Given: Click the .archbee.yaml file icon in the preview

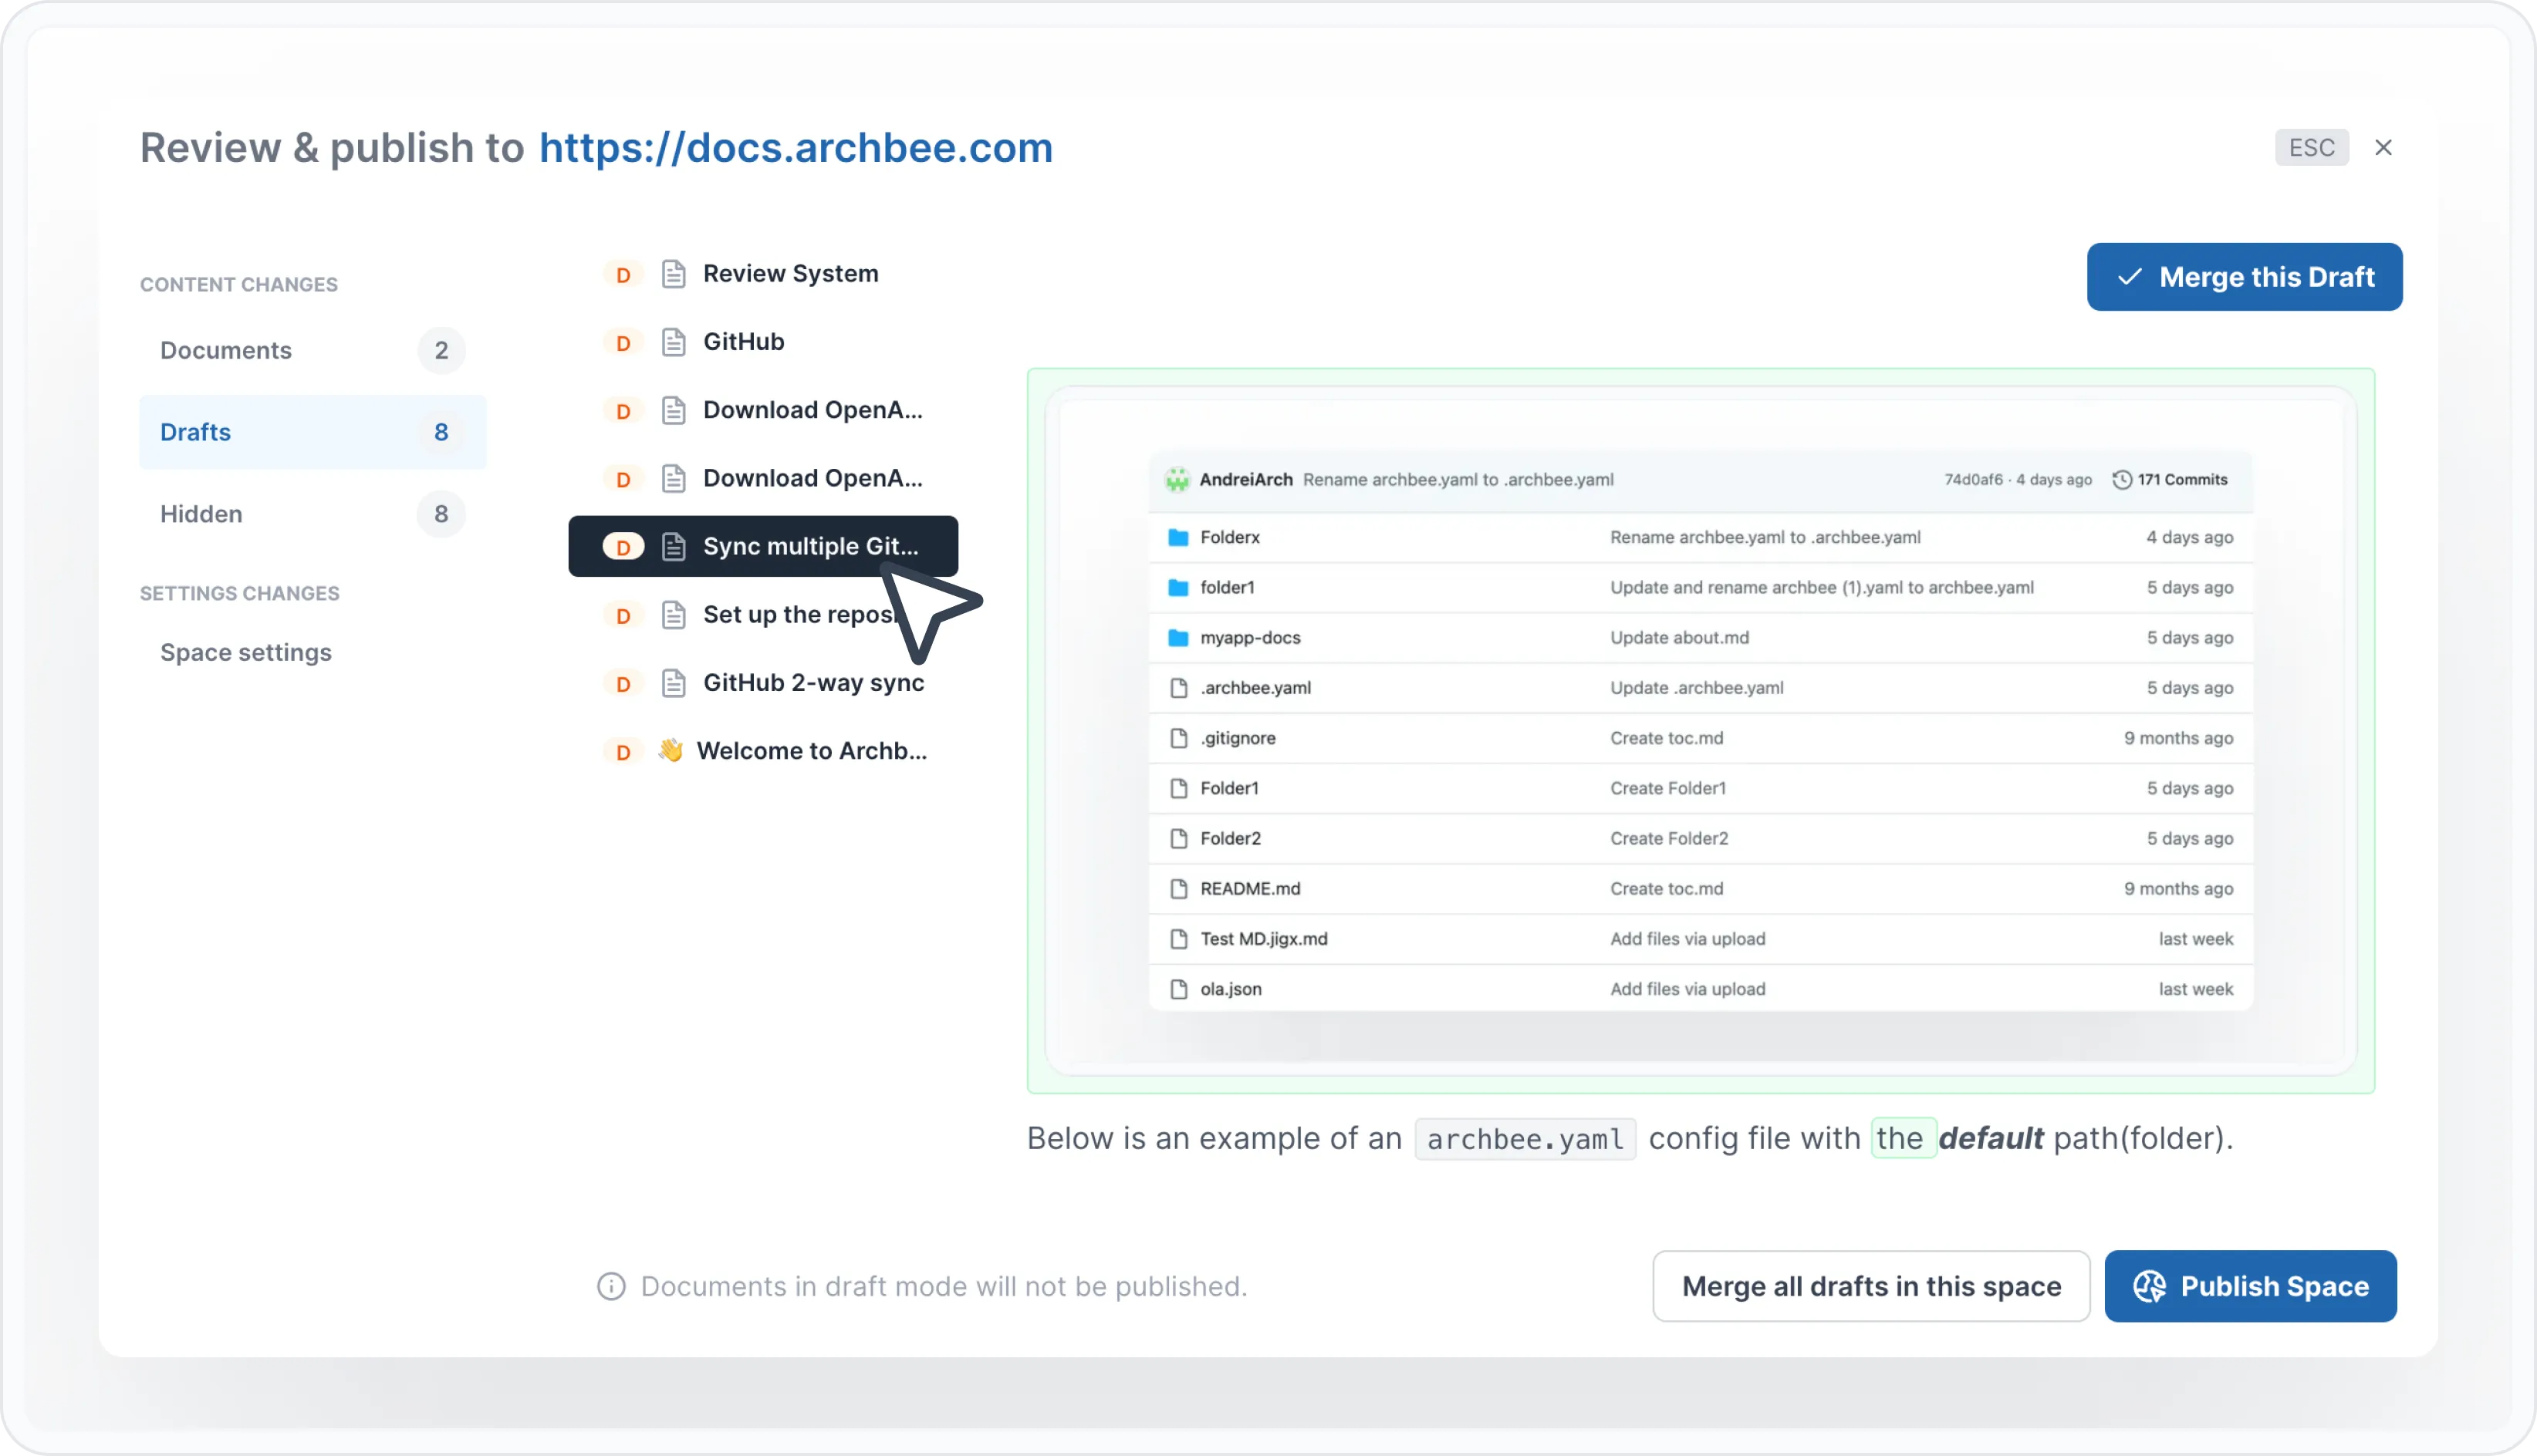Looking at the screenshot, I should (1178, 688).
